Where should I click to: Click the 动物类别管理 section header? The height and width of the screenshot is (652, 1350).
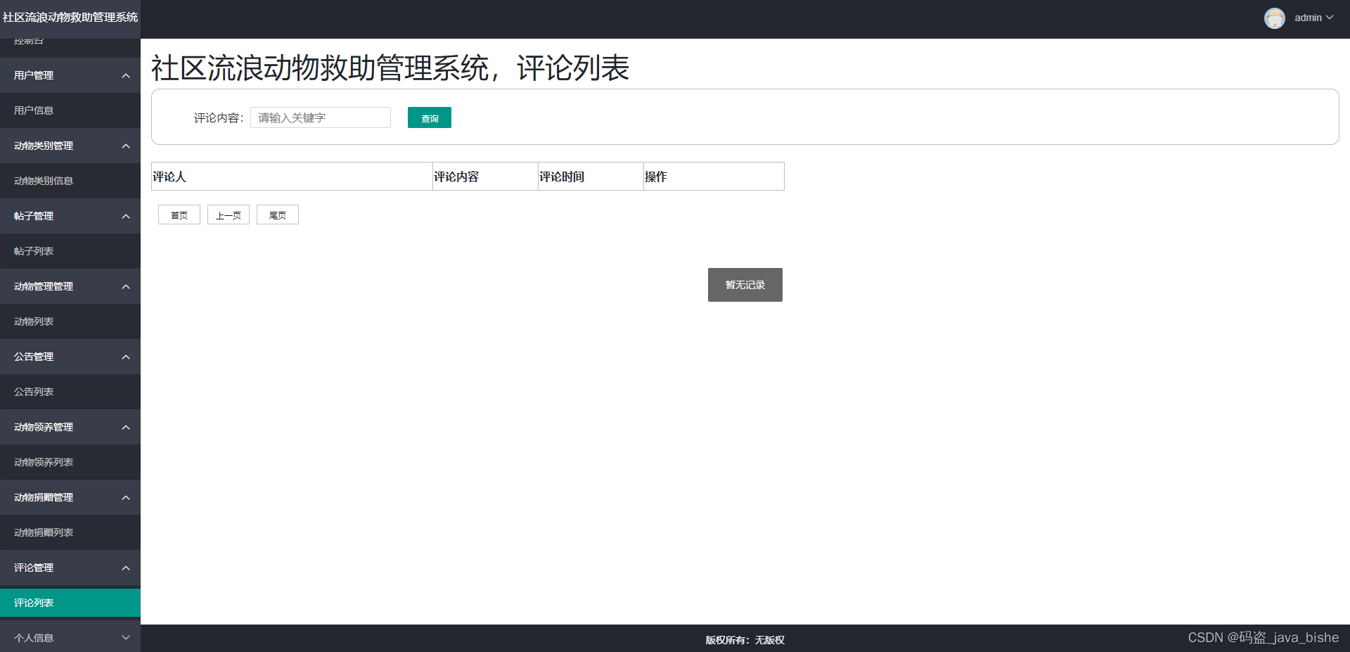tap(70, 146)
